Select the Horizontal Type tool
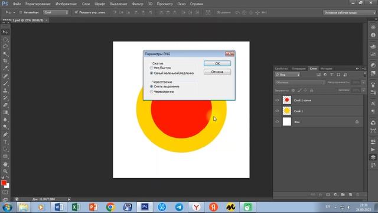Screen dimensions: 378x213 pyautogui.click(x=5, y=142)
